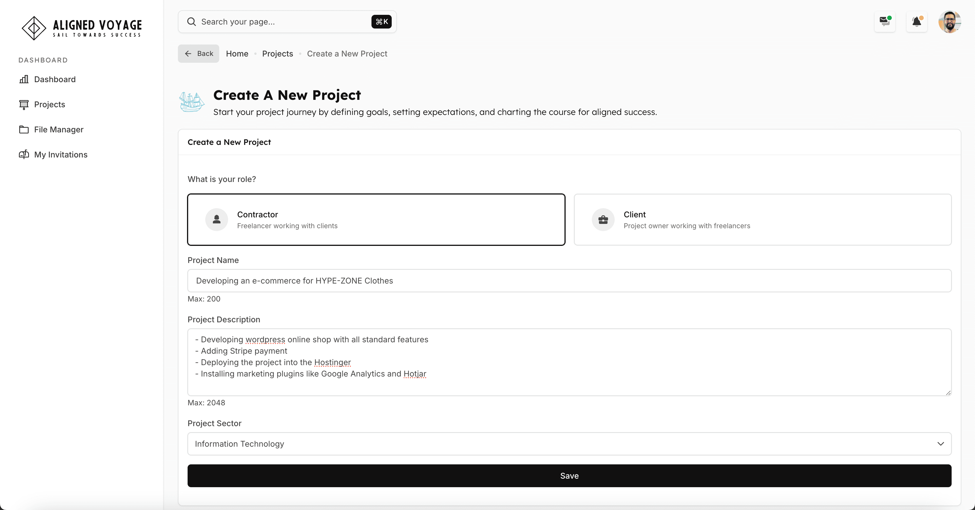This screenshot has width=975, height=510.
Task: Click the Client briefcase icon
Action: pos(603,220)
